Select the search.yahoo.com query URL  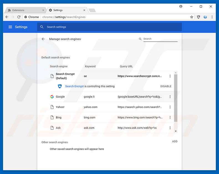point(140,107)
